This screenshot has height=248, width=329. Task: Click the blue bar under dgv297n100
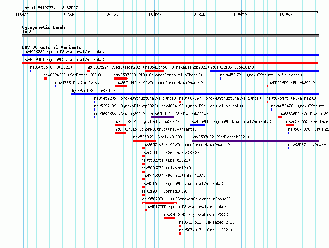pyautogui.click(x=195, y=94)
